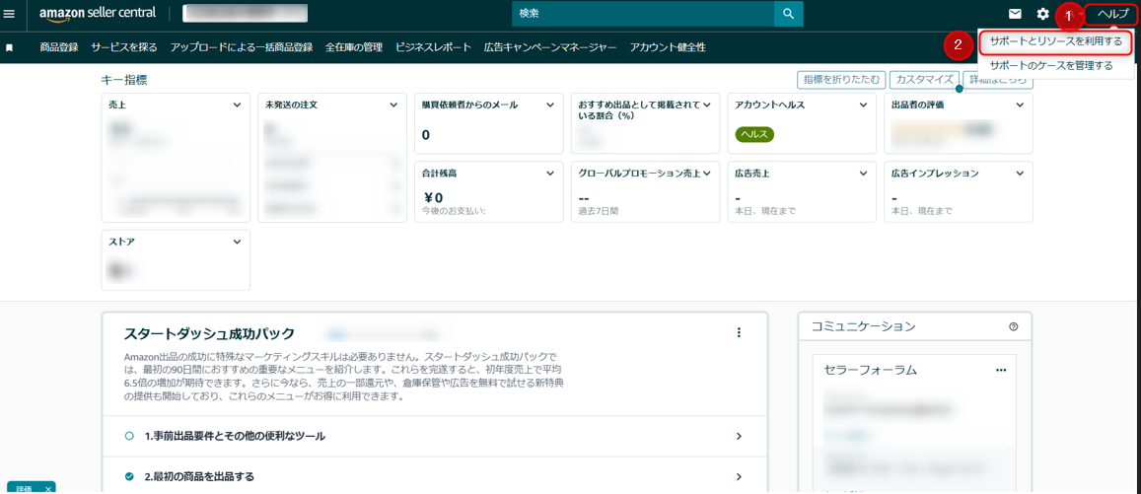Image resolution: width=1141 pixels, height=494 pixels.
Task: Open 広告キャンペーンマネージャー
Action: pyautogui.click(x=550, y=48)
